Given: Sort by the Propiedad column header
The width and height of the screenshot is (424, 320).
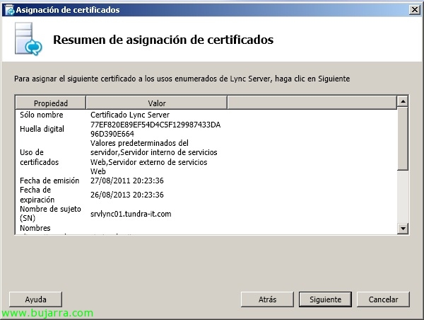Looking at the screenshot, I should [x=51, y=103].
